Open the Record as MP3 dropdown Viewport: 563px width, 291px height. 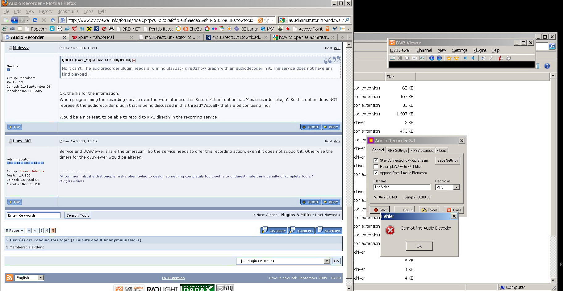coord(456,187)
